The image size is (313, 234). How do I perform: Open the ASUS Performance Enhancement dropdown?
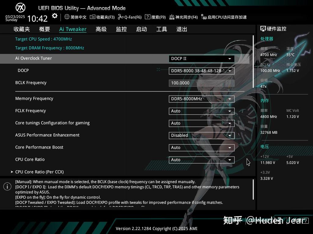coord(201,135)
